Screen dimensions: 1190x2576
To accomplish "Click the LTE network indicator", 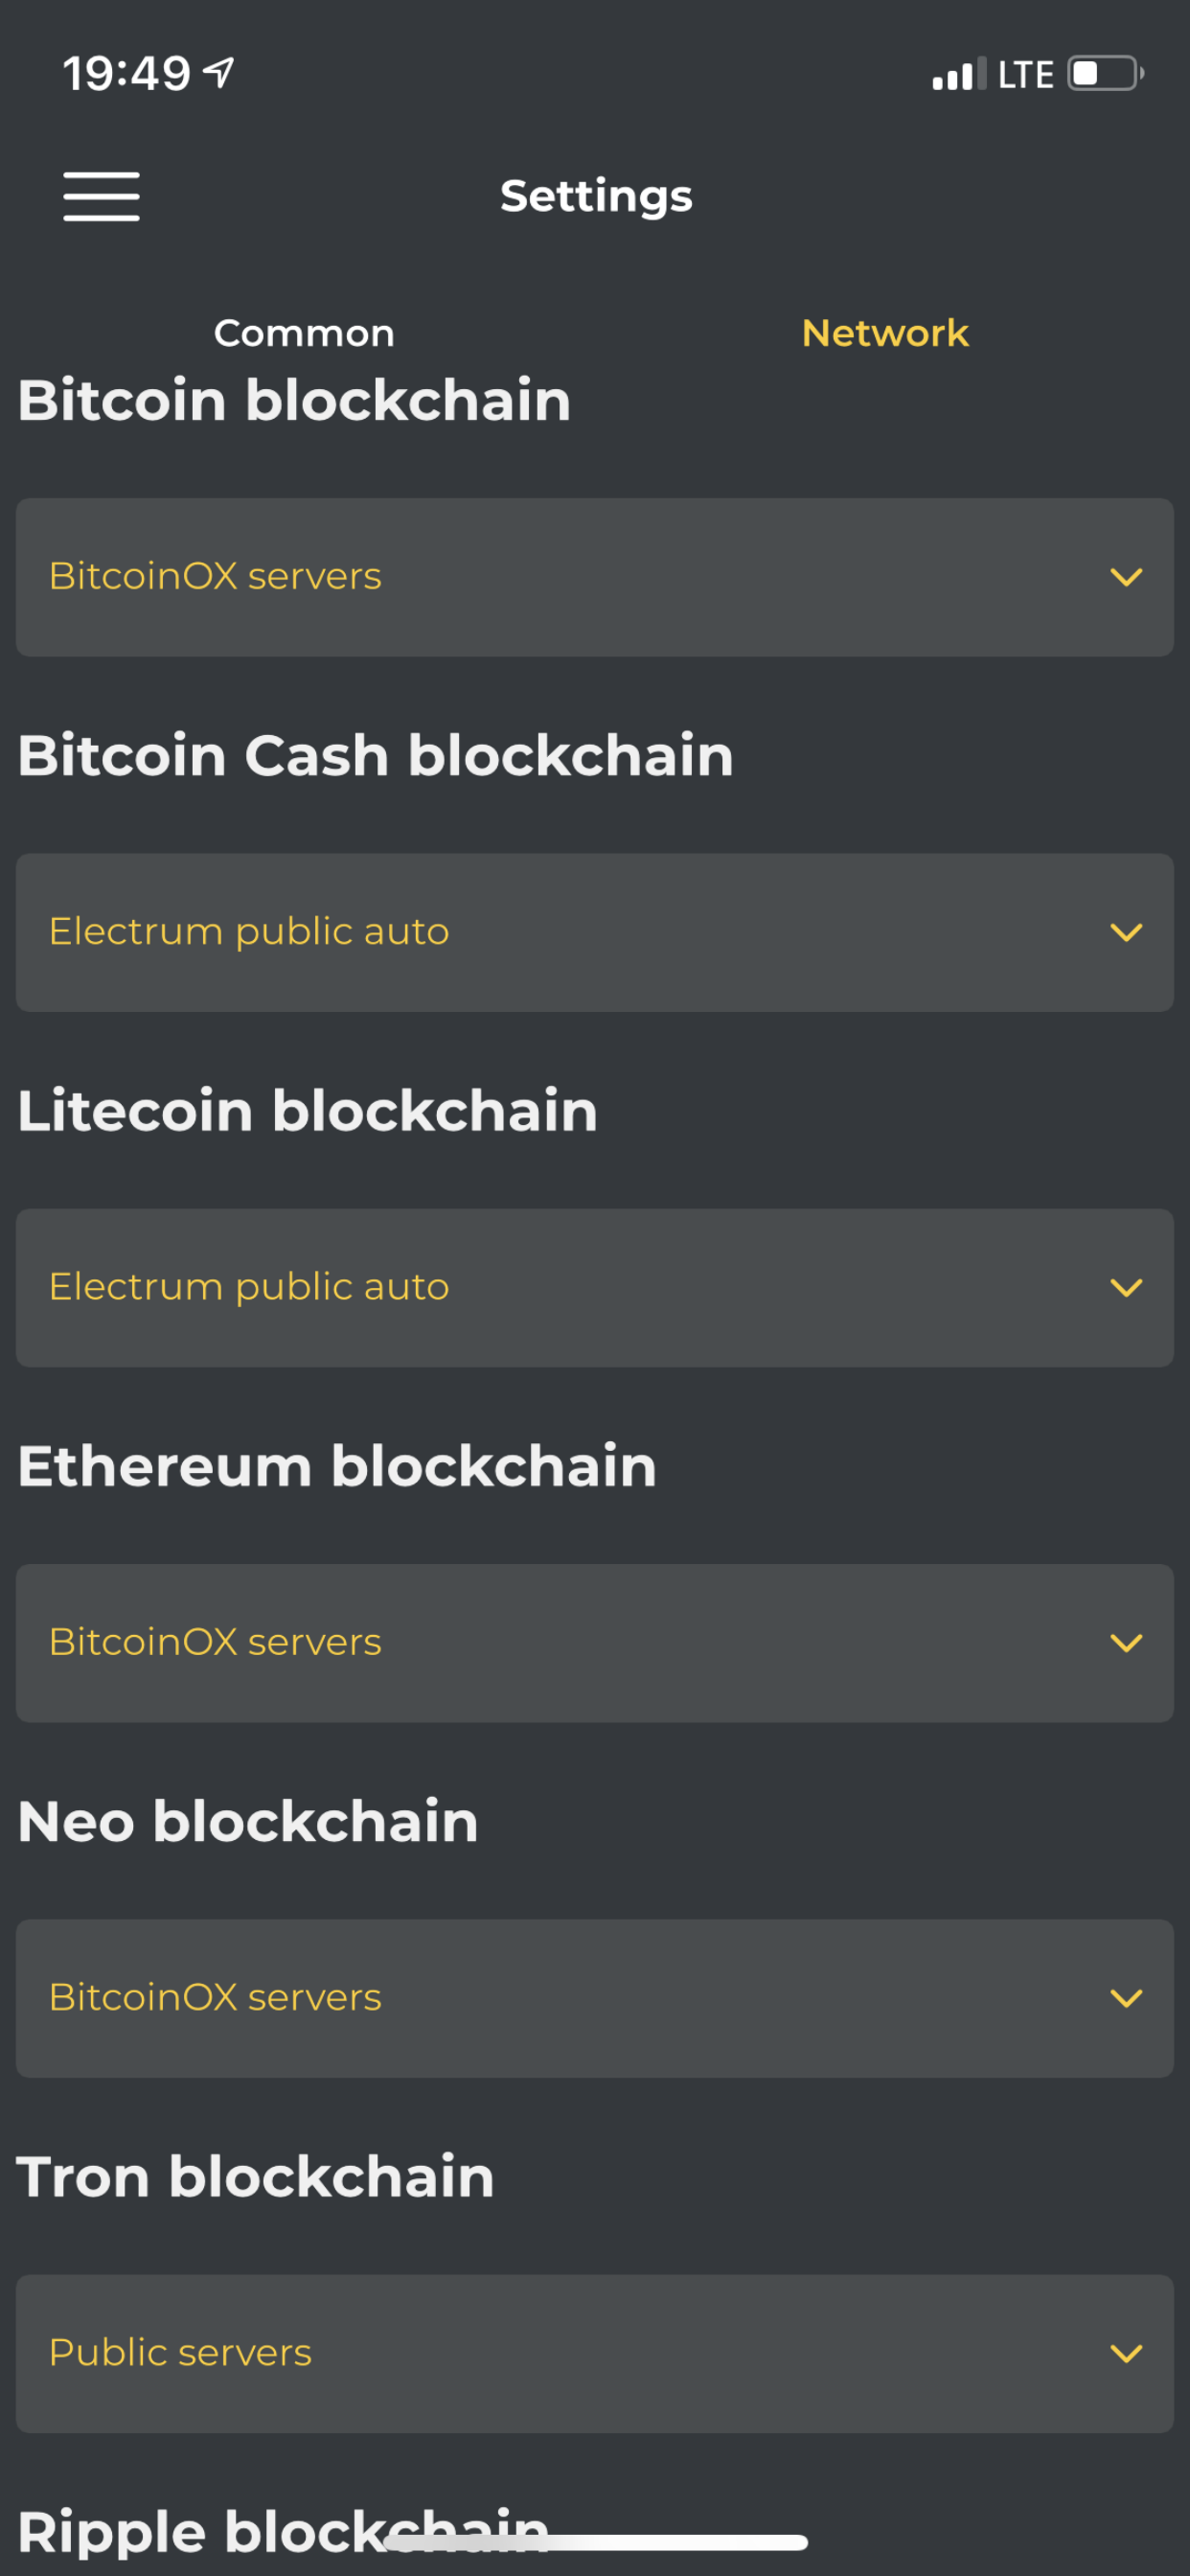I will [x=1026, y=72].
